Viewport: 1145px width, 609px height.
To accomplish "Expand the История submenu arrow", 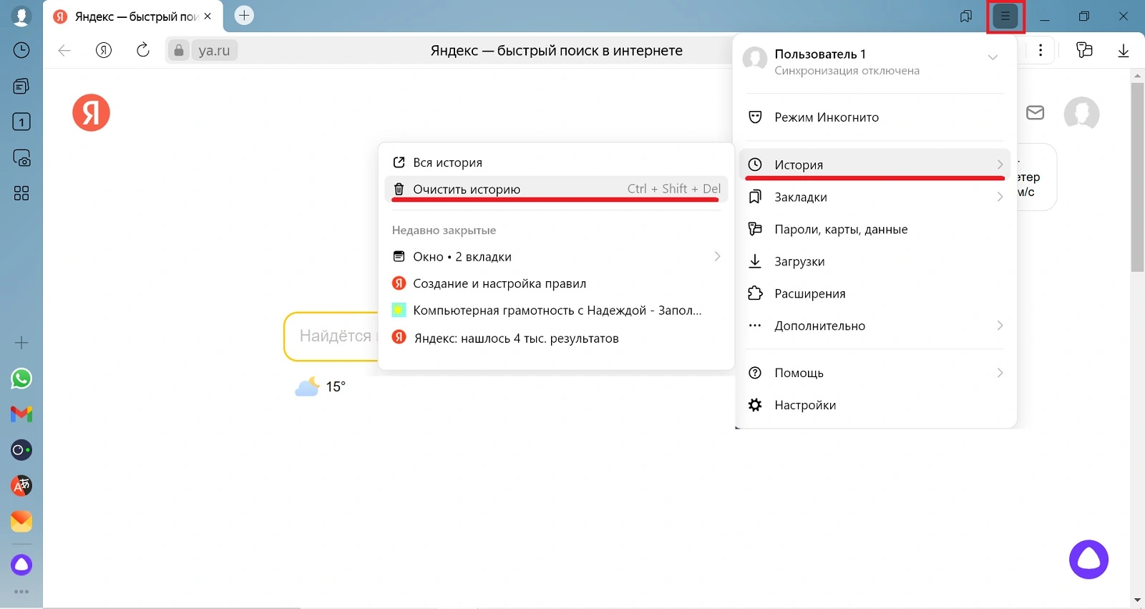I will coord(1000,165).
